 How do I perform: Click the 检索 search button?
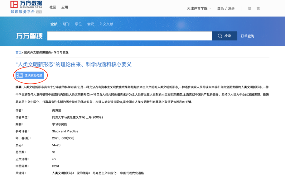click(225, 36)
